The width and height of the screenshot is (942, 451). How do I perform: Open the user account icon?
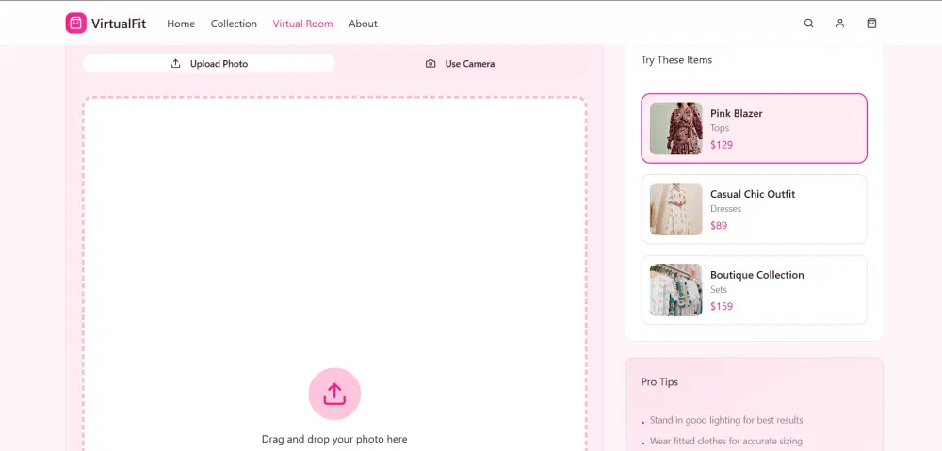(x=840, y=24)
